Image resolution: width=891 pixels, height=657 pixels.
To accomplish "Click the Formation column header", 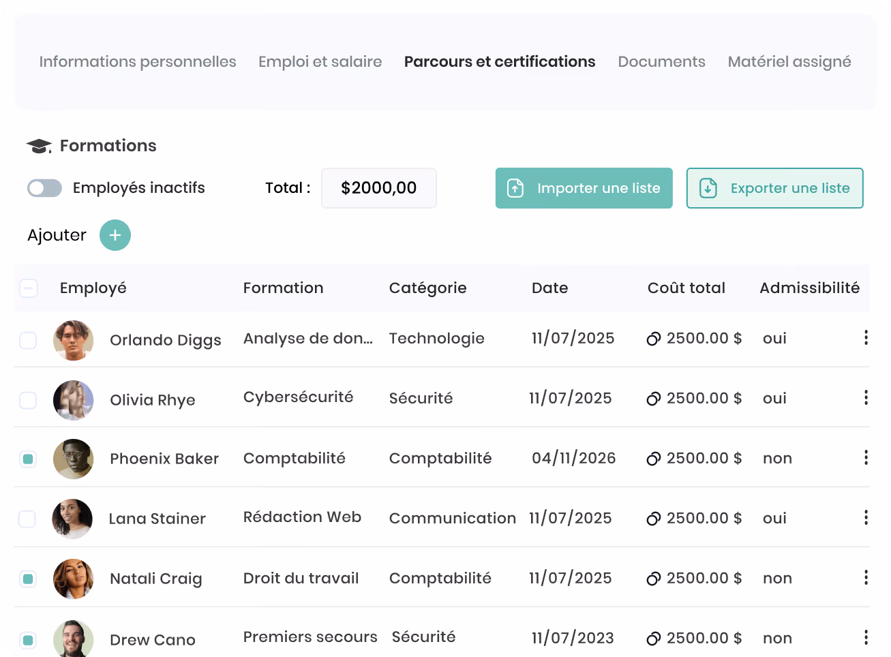I will pos(283,288).
